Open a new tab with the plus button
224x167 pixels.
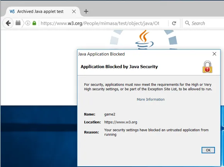[x=86, y=11]
